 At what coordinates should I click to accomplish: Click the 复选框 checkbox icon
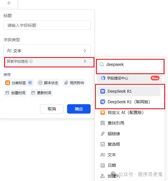[103, 144]
